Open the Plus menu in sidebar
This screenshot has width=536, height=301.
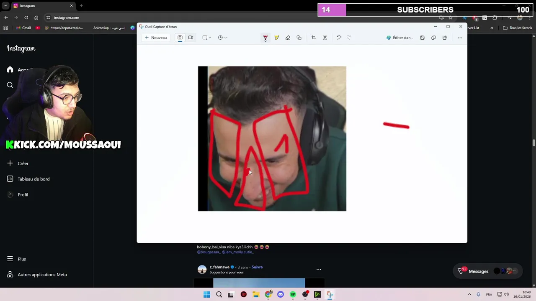(17, 259)
